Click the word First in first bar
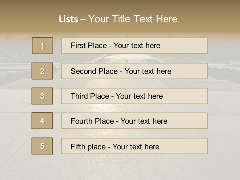Image resolution: width=240 pixels, height=180 pixels. coord(77,45)
